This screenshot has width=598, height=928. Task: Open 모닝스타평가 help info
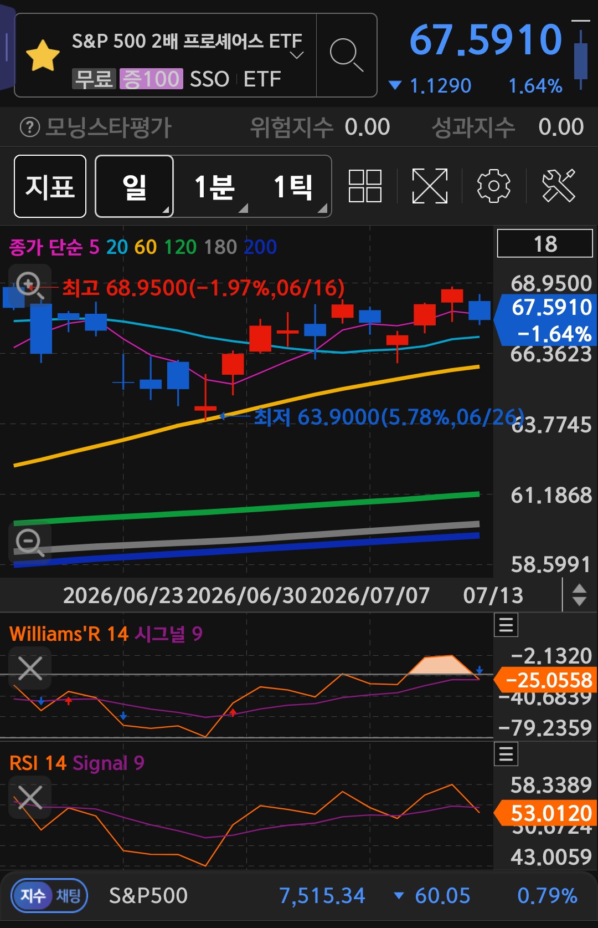(30, 128)
